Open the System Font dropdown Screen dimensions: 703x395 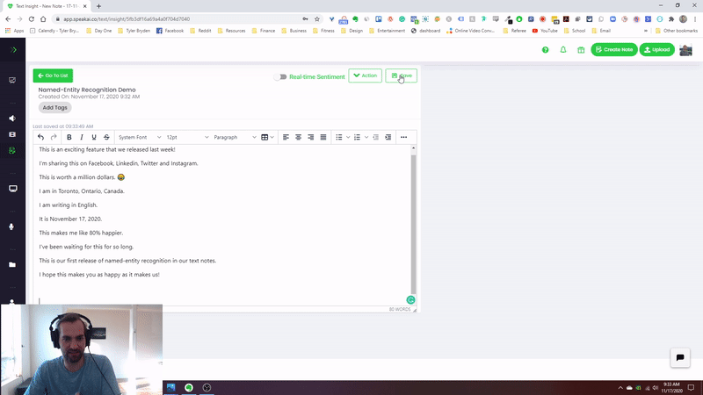click(x=140, y=137)
